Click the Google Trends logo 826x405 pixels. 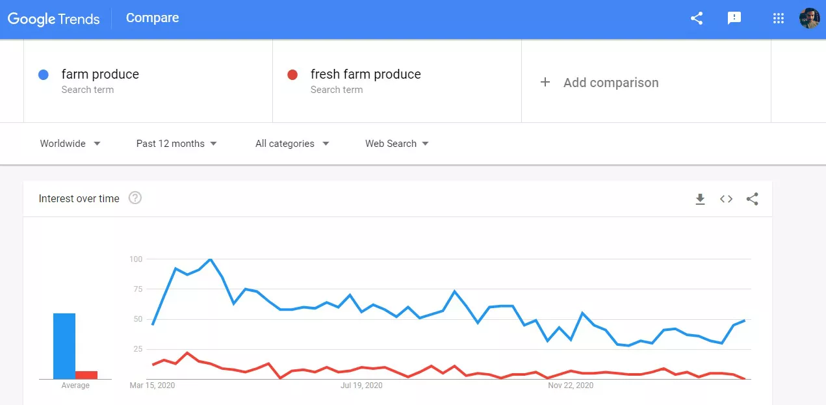coord(54,19)
